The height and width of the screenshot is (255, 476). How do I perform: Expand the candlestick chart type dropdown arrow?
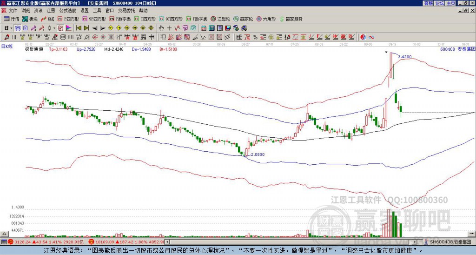point(54,28)
